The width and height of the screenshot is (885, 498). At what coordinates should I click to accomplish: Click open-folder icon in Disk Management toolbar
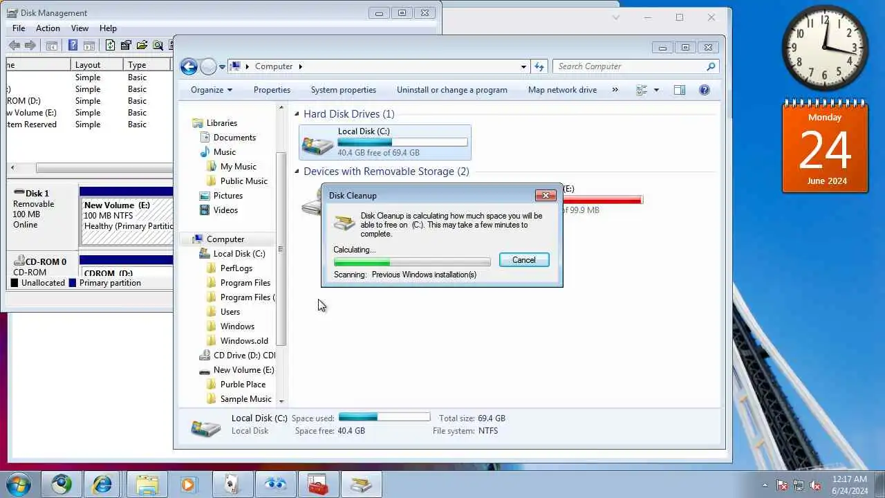[142, 46]
